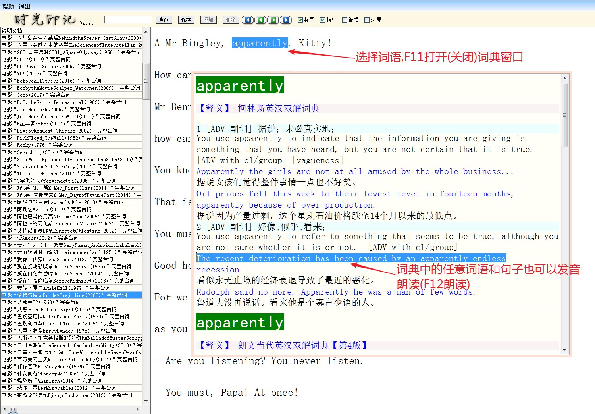Open the 2012(2009) 完整台词 entry
The height and width of the screenshot is (414, 595).
click(x=71, y=59)
